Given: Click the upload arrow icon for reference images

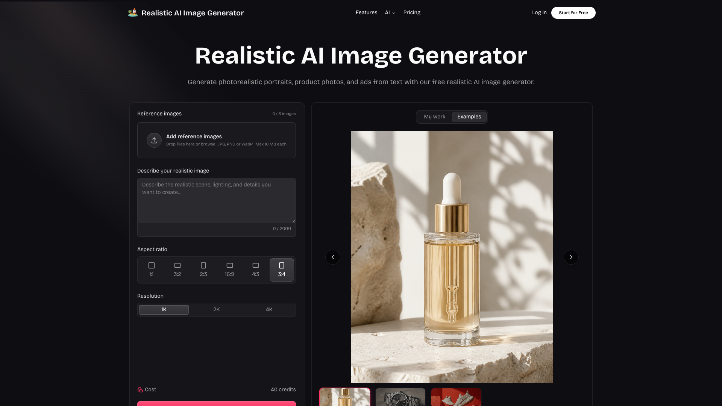Looking at the screenshot, I should pyautogui.click(x=154, y=140).
